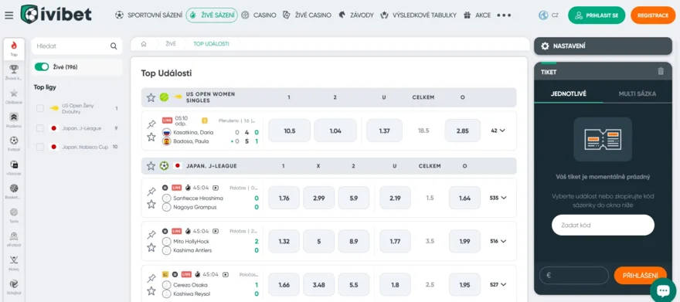Star the Mito HollyHock match

pyautogui.click(x=151, y=247)
